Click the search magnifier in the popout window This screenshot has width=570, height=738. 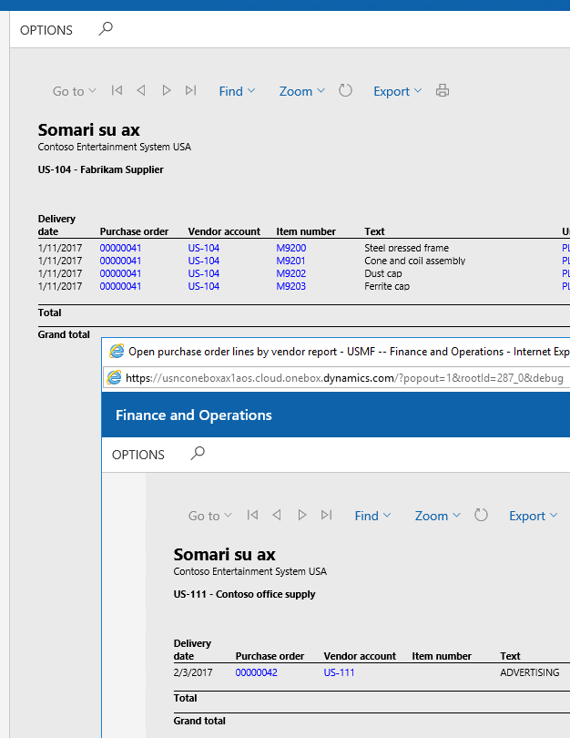click(198, 453)
